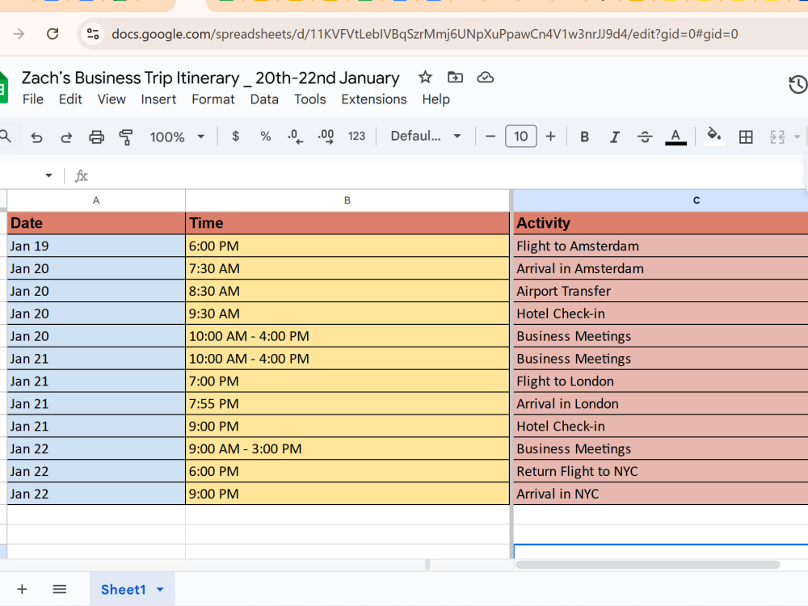808x606 pixels.
Task: Select cell 'Flight to Amsterdam'
Action: (661, 246)
